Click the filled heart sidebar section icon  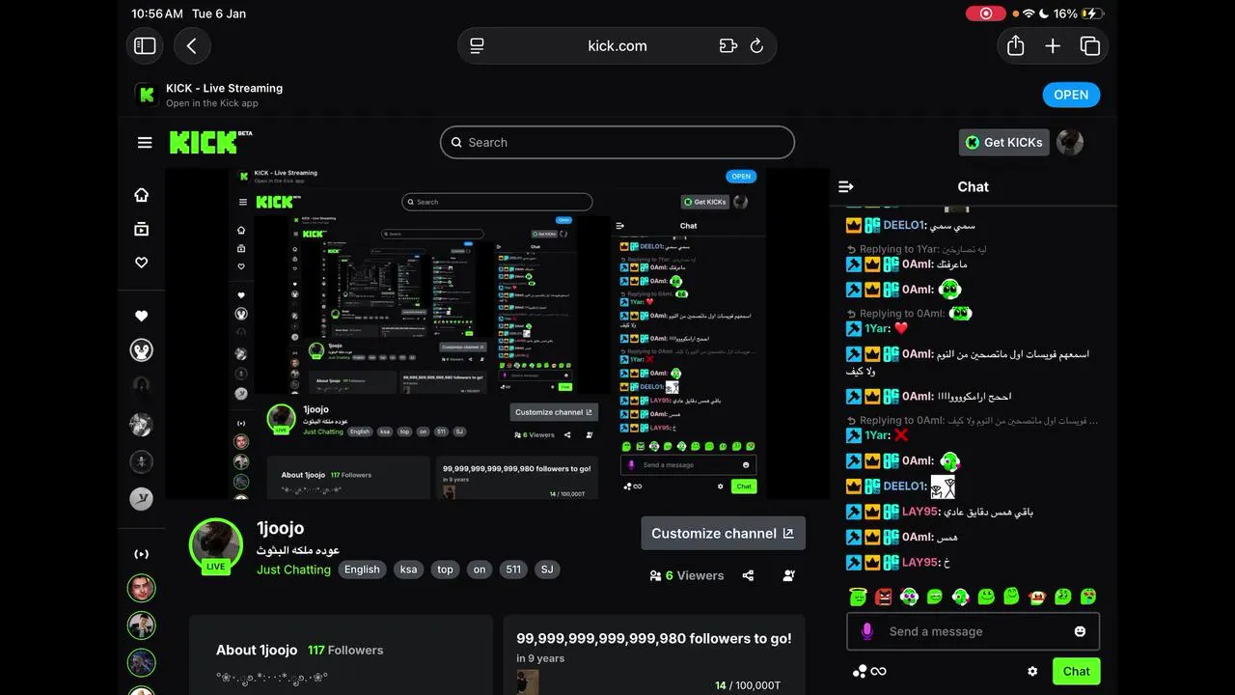142,316
